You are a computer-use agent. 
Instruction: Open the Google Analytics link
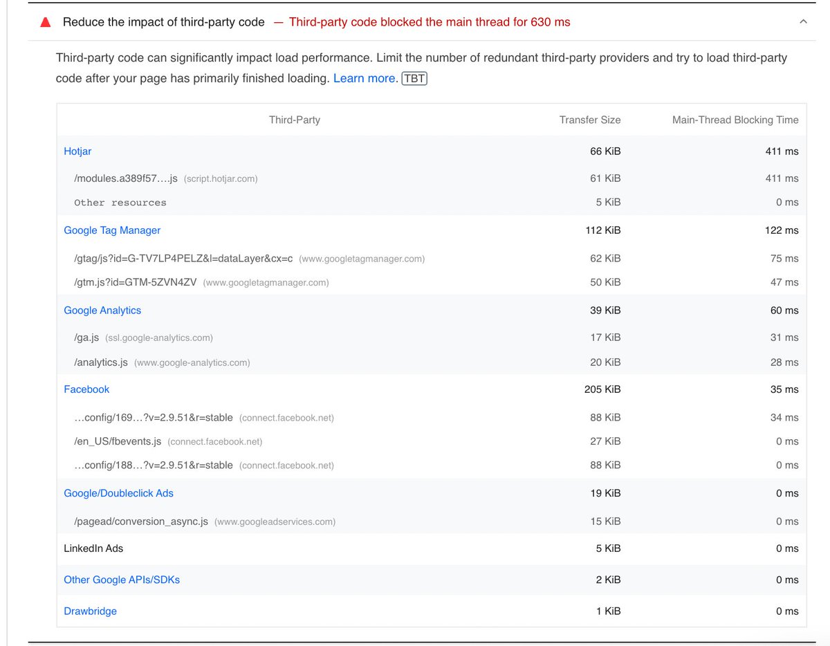[102, 310]
